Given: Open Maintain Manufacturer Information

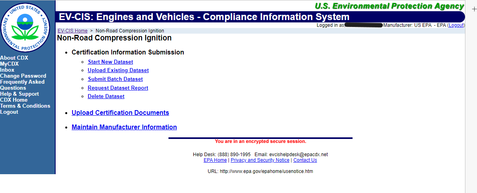Looking at the screenshot, I should pyautogui.click(x=124, y=127).
